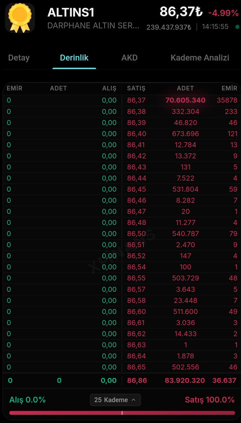Click the ADET header beside SATIŞ

click(185, 88)
